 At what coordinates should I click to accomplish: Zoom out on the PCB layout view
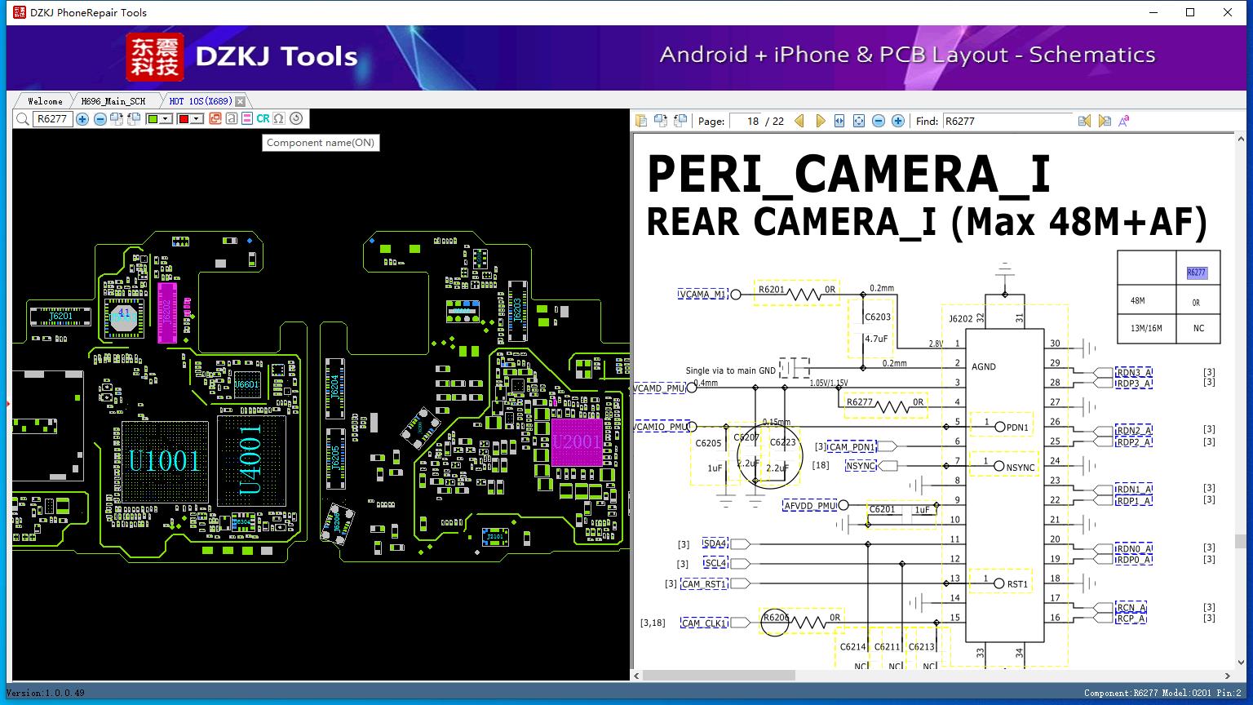[x=100, y=119]
